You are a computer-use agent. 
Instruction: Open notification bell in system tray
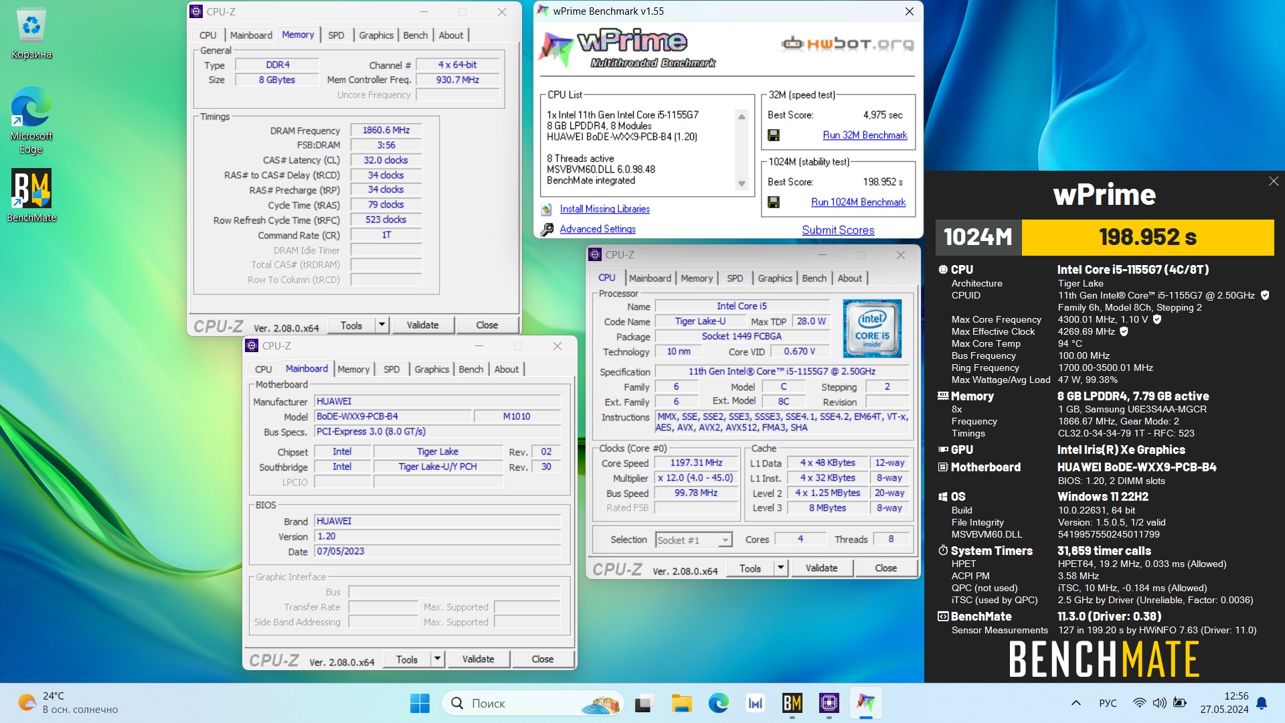(1262, 703)
